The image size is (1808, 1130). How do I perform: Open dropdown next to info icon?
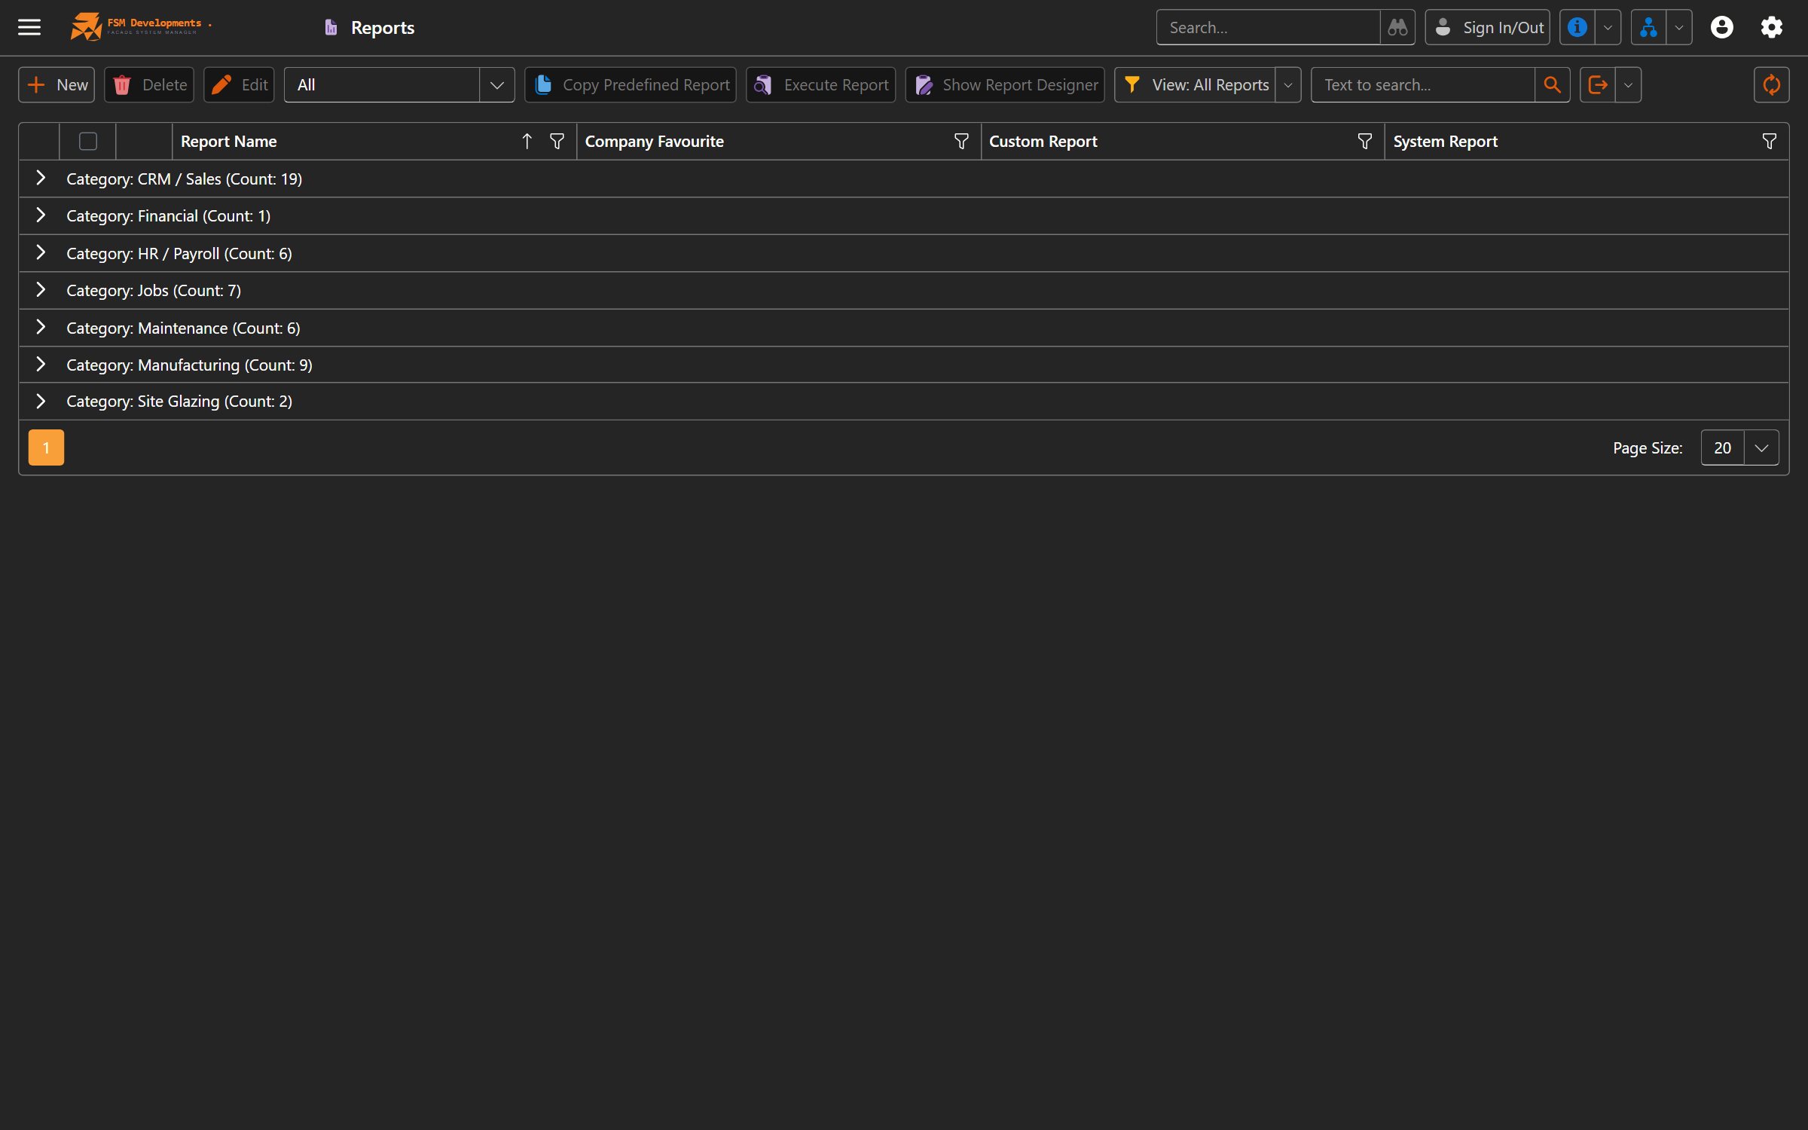[x=1608, y=28]
